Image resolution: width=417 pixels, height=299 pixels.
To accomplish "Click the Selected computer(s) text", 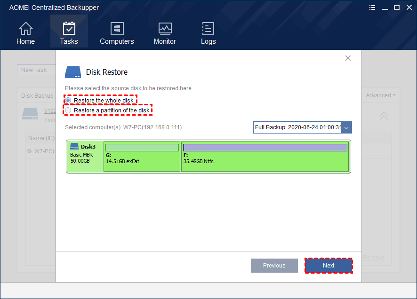I will (x=123, y=127).
